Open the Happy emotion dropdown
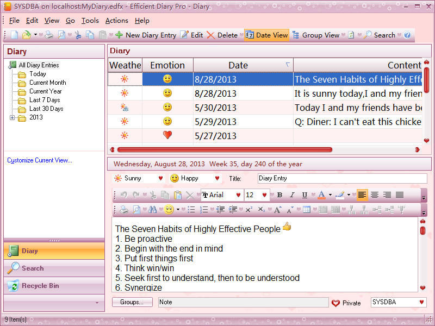 (x=217, y=178)
